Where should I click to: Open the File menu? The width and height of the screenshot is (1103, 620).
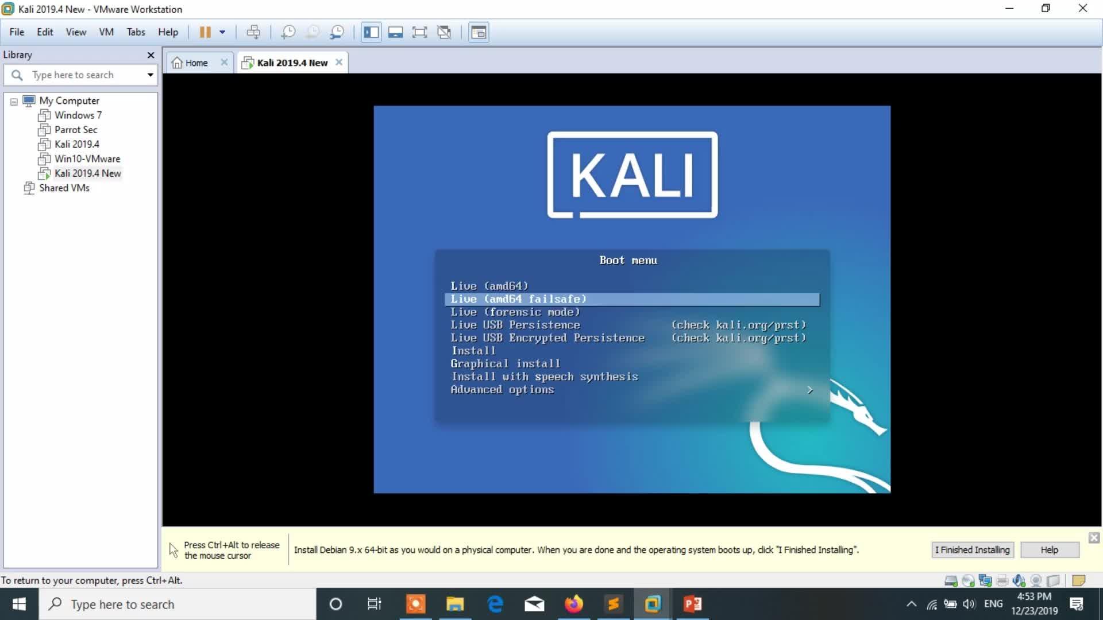click(x=17, y=32)
